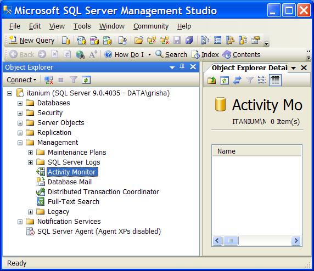Open Template Explorer toolbar icon
The image size is (314, 271).
tap(243, 40)
